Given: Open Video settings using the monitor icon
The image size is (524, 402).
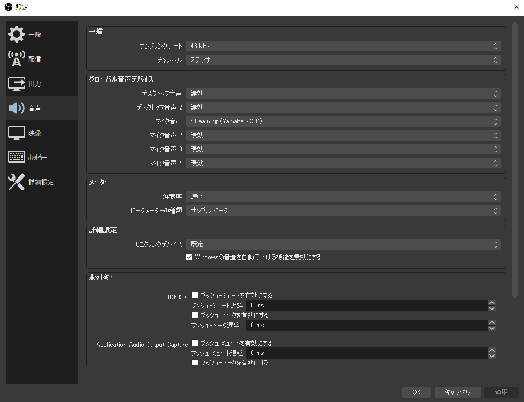Looking at the screenshot, I should pyautogui.click(x=17, y=133).
